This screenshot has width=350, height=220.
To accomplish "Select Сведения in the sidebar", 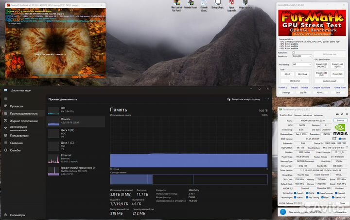I will pos(16,143).
